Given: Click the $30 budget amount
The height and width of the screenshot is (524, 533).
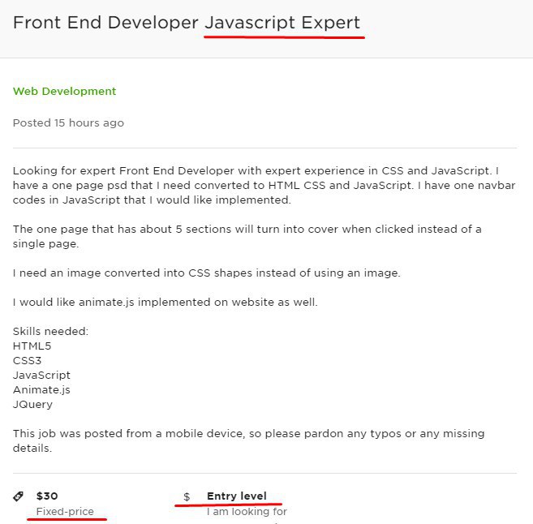Looking at the screenshot, I should pyautogui.click(x=47, y=496).
